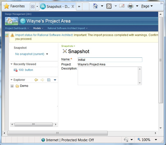Click the 100% zoom level button

click(144, 140)
